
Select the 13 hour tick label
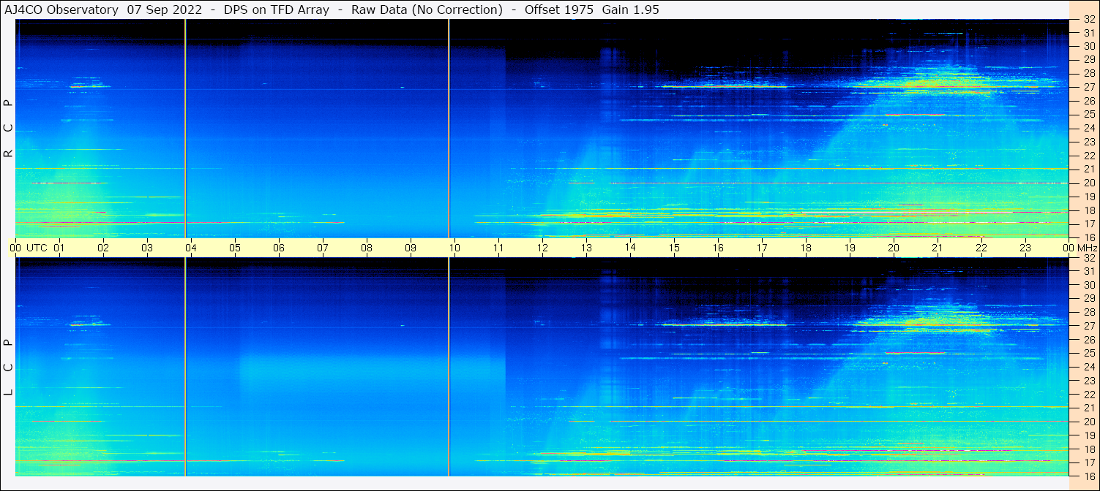pos(586,248)
